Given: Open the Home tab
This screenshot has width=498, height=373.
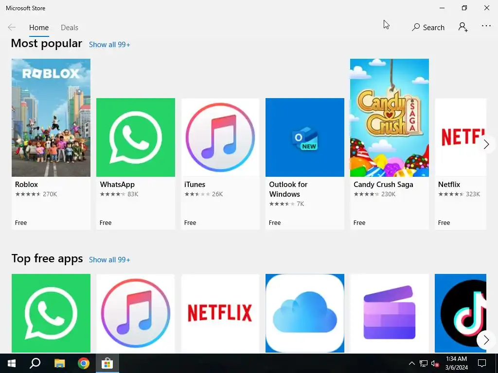Looking at the screenshot, I should (x=39, y=28).
